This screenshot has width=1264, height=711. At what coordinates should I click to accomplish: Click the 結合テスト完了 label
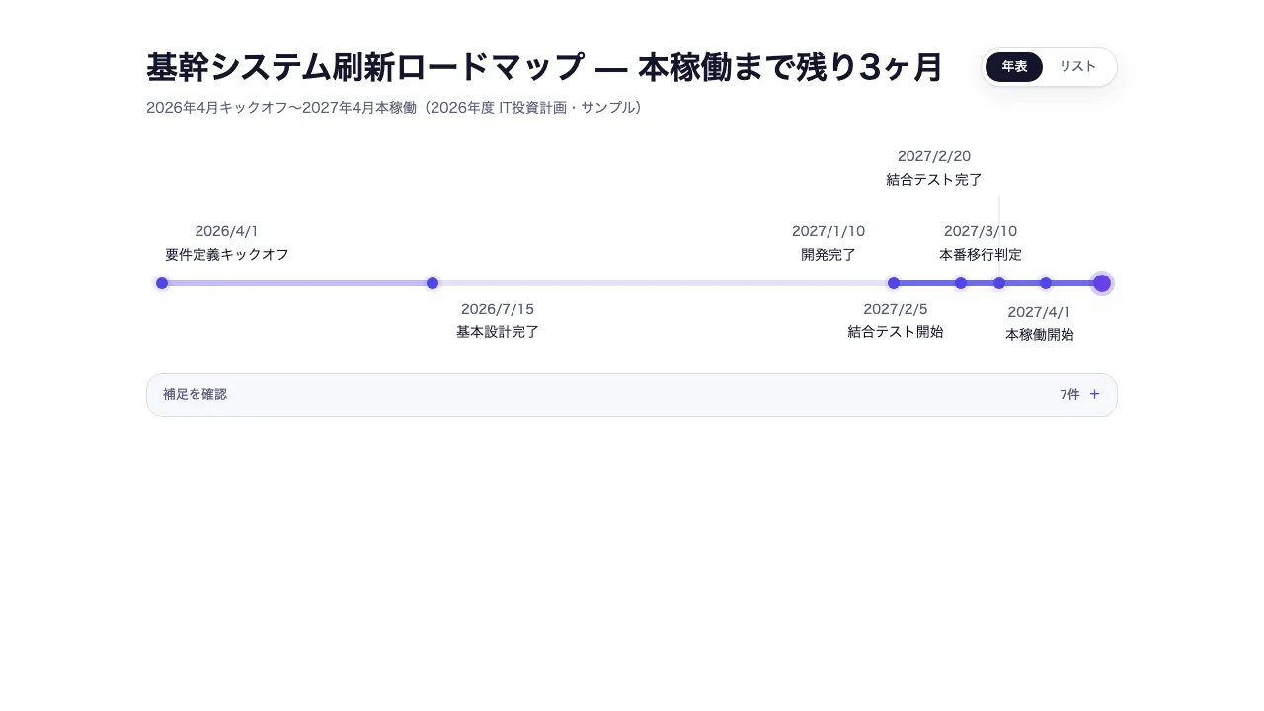tap(934, 179)
